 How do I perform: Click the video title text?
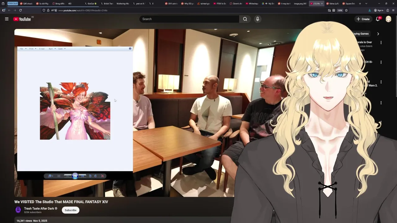click(x=61, y=202)
